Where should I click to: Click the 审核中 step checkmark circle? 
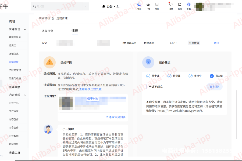190,76
